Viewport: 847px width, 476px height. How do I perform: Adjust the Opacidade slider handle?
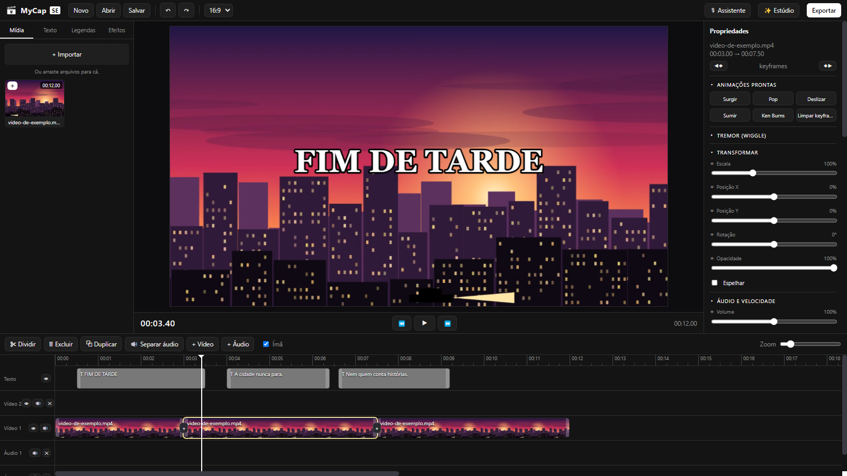point(833,268)
